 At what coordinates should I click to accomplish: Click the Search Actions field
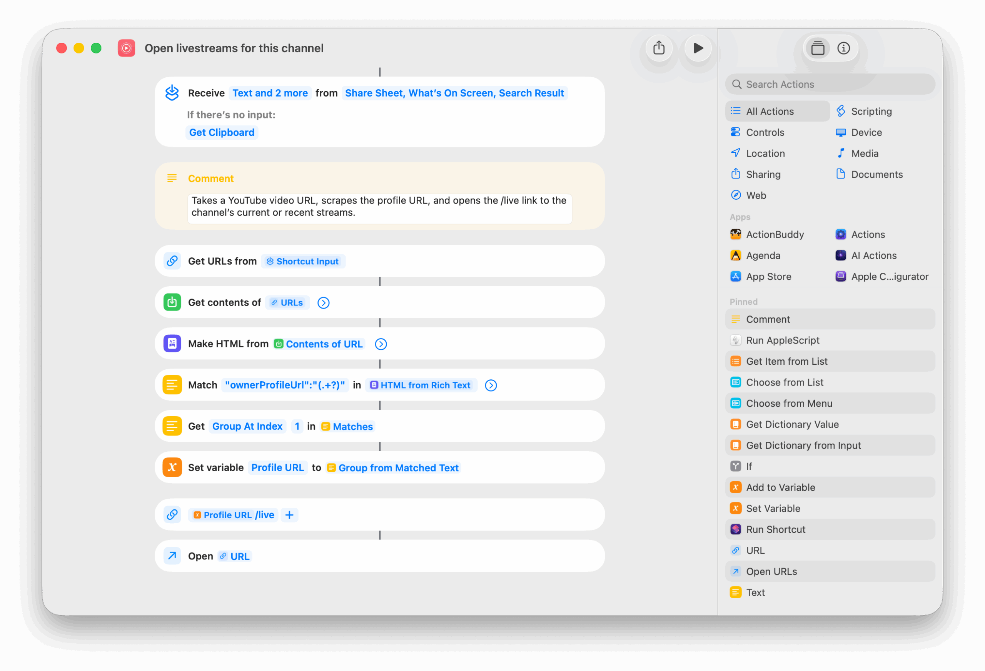(829, 84)
